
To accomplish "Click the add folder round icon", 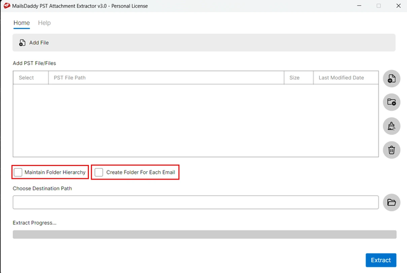I will pyautogui.click(x=392, y=102).
